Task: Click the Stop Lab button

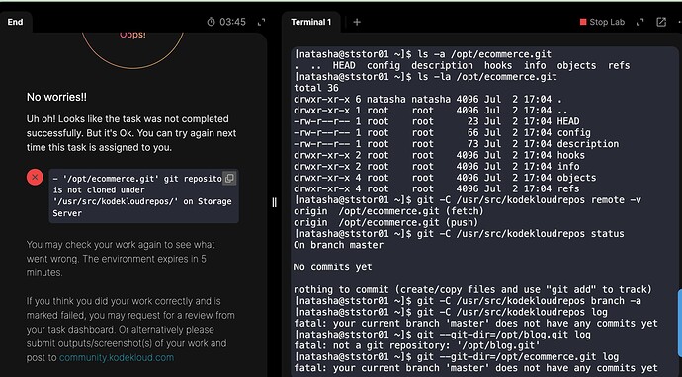Action: (x=602, y=22)
